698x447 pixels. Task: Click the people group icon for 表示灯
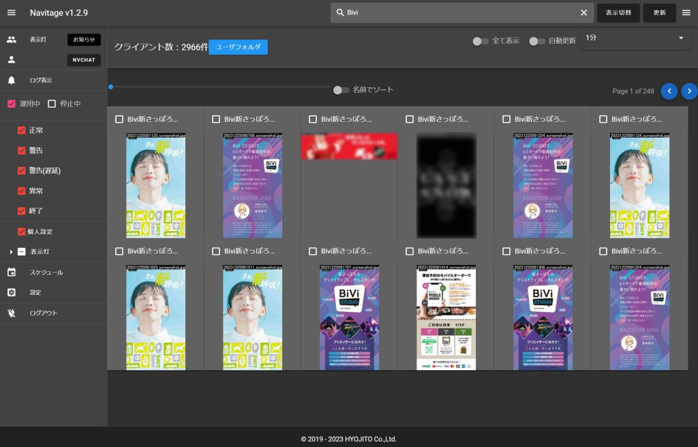tap(12, 40)
